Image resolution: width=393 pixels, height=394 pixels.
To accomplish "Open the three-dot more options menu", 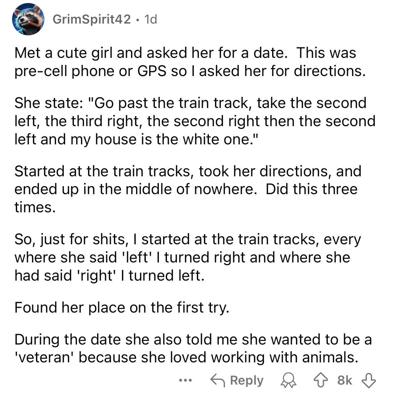I will point(184,381).
